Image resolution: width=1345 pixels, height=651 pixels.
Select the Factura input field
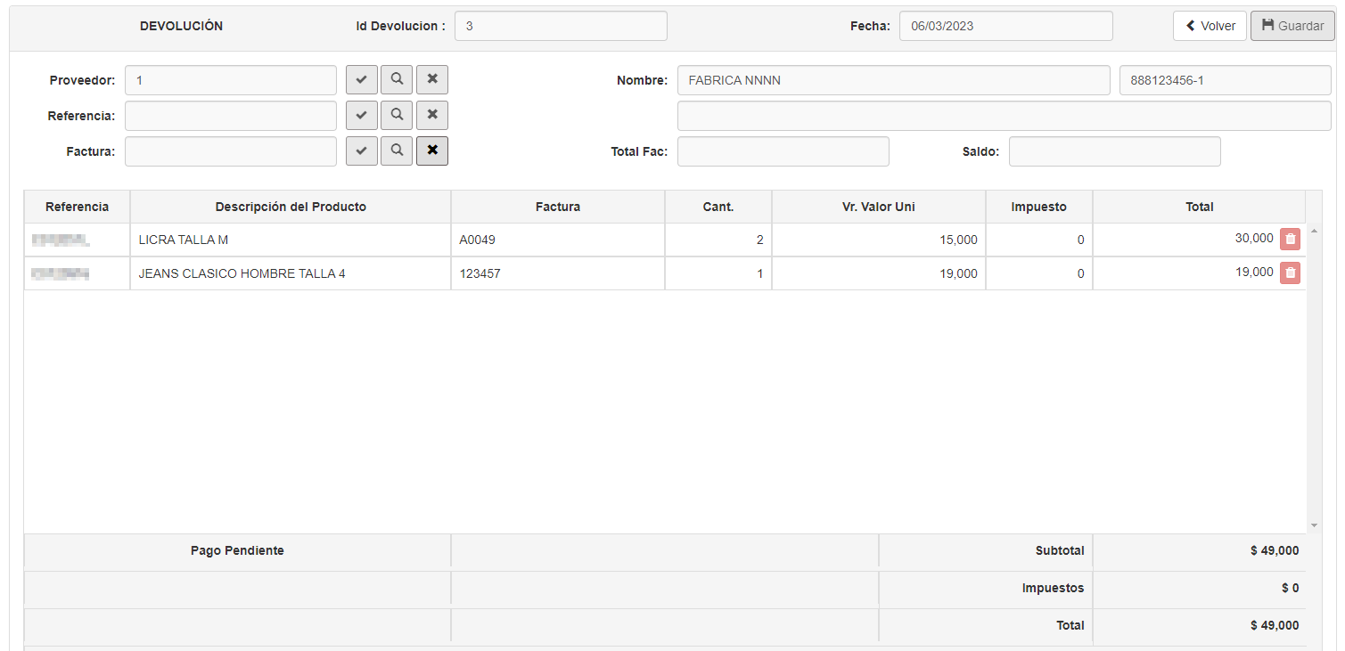231,151
